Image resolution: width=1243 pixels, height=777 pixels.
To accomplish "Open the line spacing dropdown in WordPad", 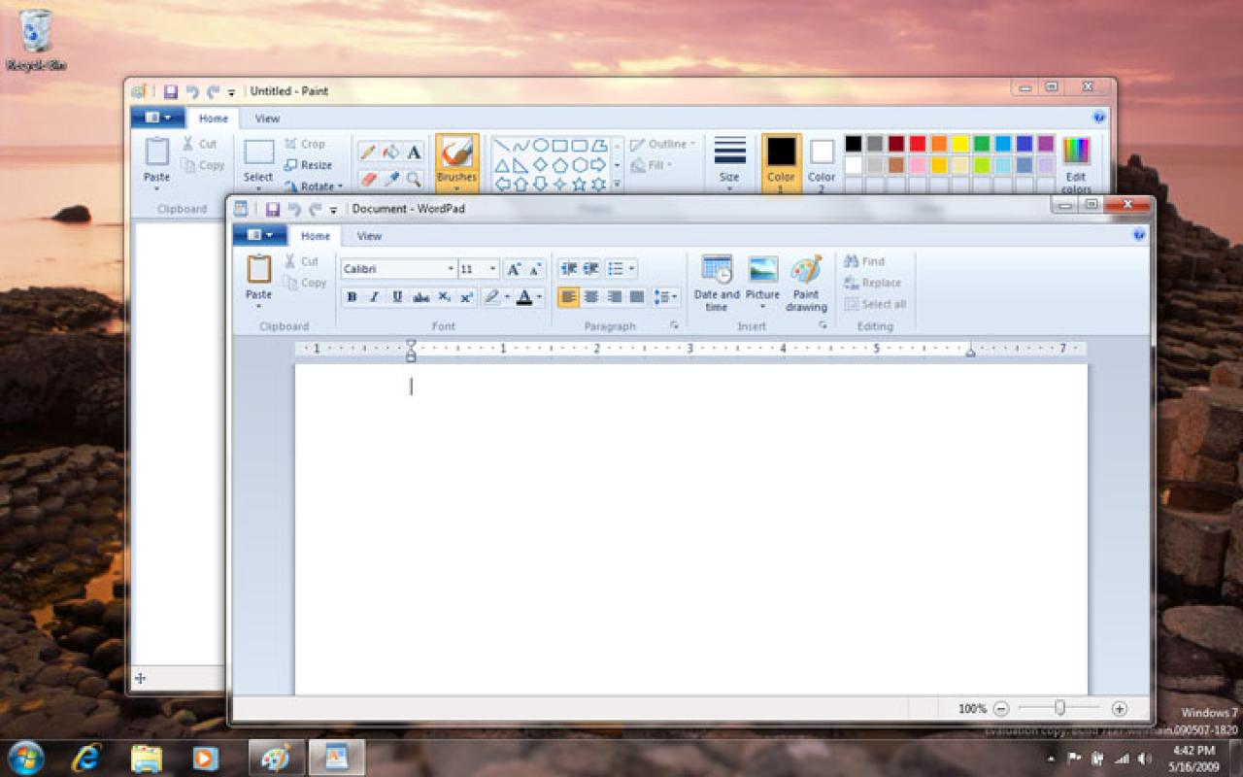I will [x=666, y=297].
